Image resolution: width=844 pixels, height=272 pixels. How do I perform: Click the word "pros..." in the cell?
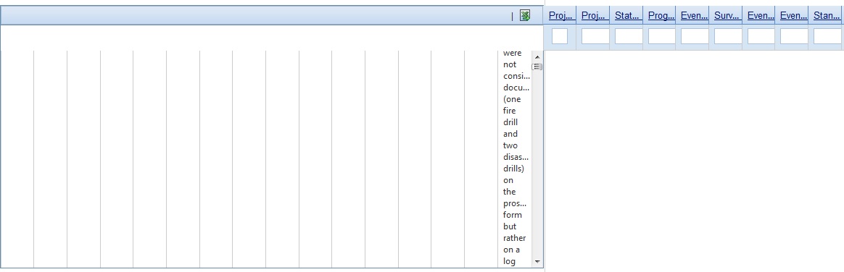[515, 204]
